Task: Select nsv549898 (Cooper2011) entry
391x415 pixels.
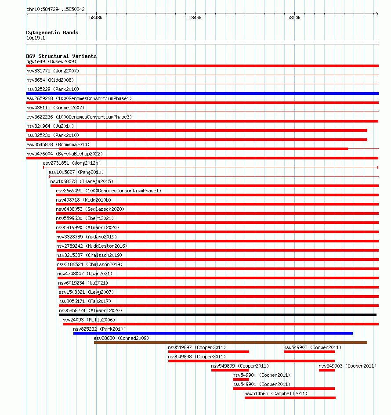Action: [197, 357]
